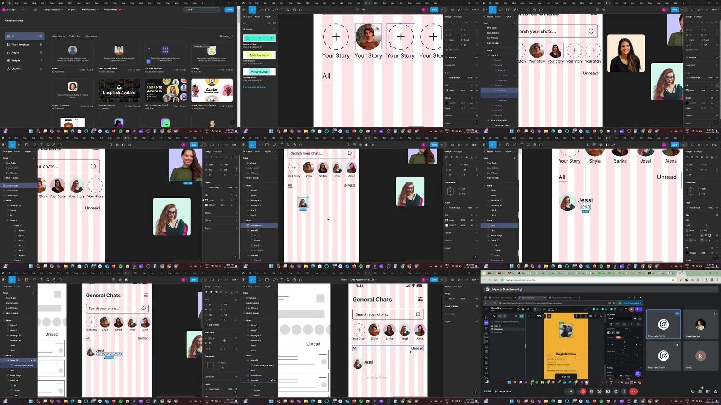Show the people list in Google Meet
721x405 pixels.
(x=700, y=391)
